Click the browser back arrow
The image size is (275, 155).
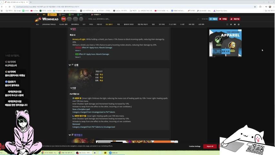pos(3,6)
